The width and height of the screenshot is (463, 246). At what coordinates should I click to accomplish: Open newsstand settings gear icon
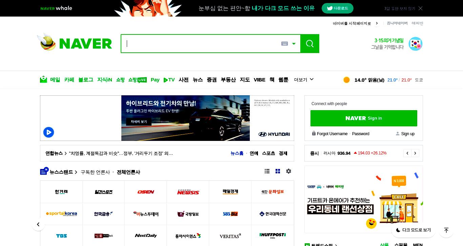pyautogui.click(x=288, y=171)
